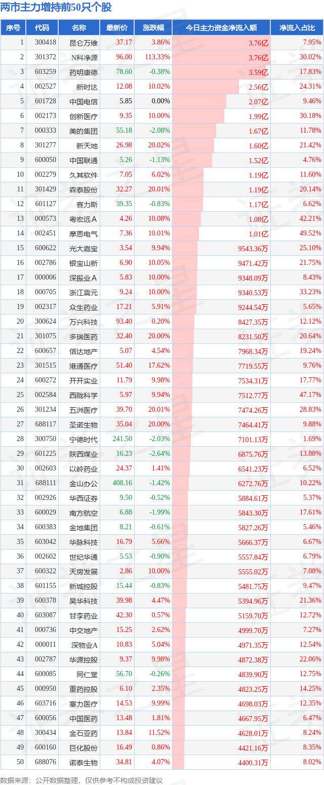
Task: Select stock name 开开实业
Action: click(84, 380)
